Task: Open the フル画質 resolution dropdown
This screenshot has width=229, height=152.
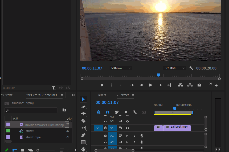Action: (x=174, y=68)
